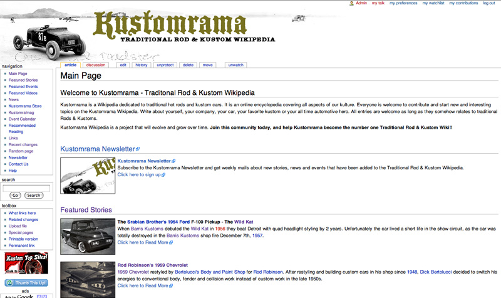Open Kustomra'mag link
The width and height of the screenshot is (501, 298).
click(21, 112)
